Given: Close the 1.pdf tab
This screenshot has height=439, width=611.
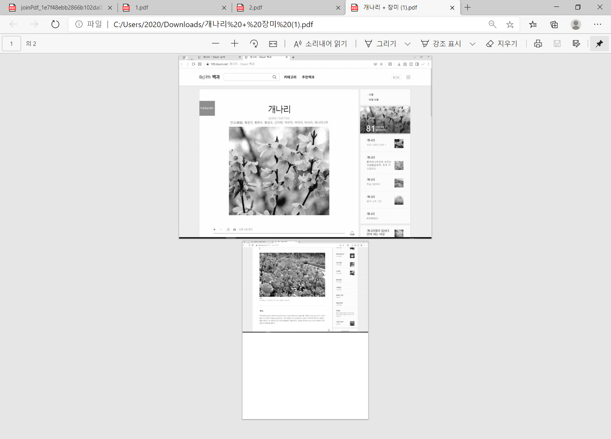Looking at the screenshot, I should click(224, 8).
